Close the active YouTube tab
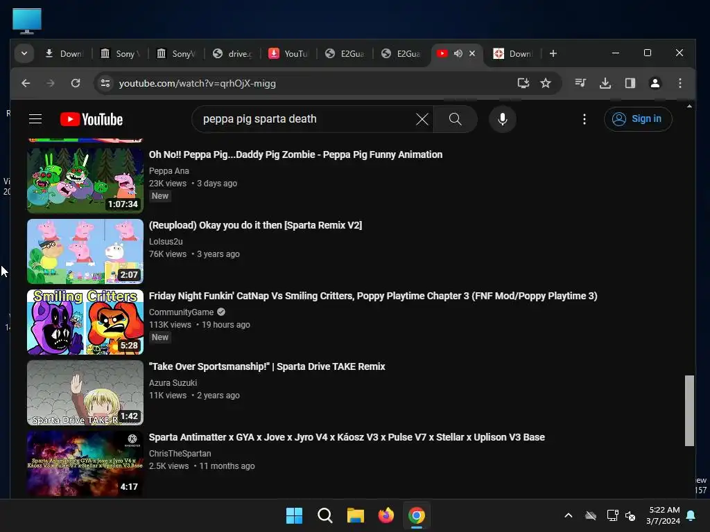710x532 pixels. tap(472, 53)
